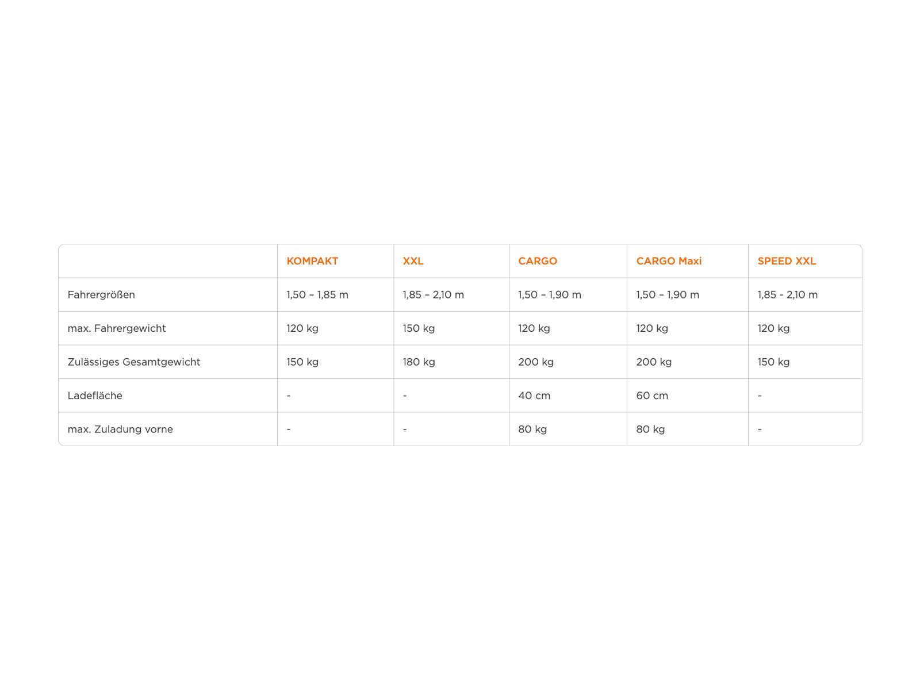Click KOMPAKT rider height 1,50 – 1,85 m
The width and height of the screenshot is (920, 690).
tap(317, 295)
